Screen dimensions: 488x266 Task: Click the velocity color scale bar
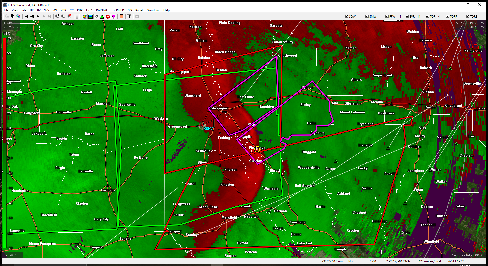pyautogui.click(x=5, y=143)
